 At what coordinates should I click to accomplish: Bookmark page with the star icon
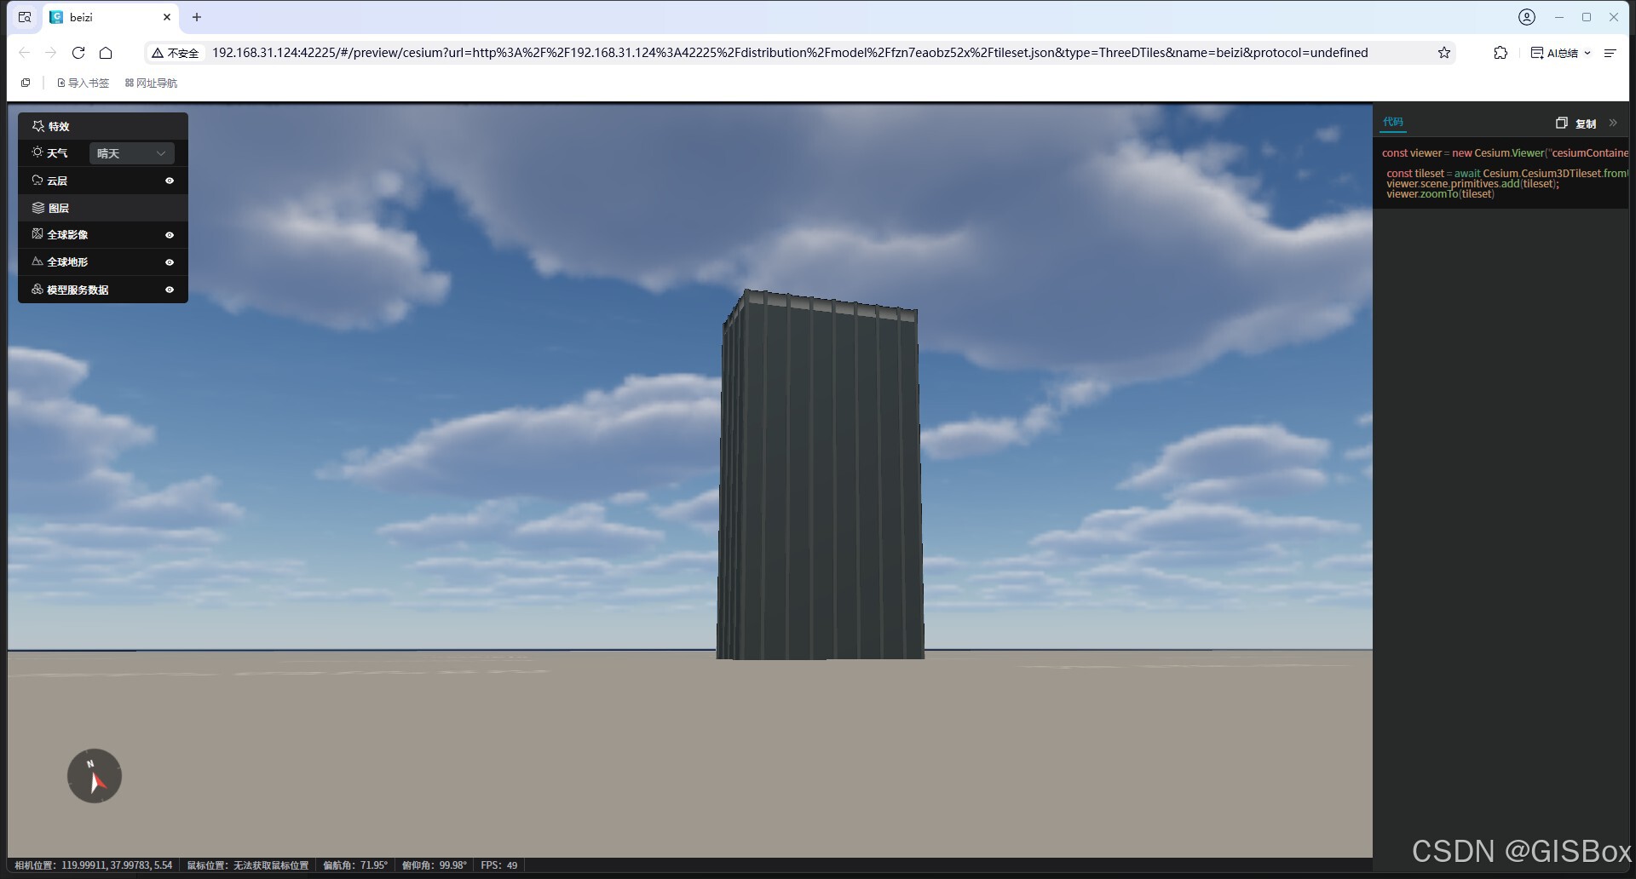pos(1444,53)
